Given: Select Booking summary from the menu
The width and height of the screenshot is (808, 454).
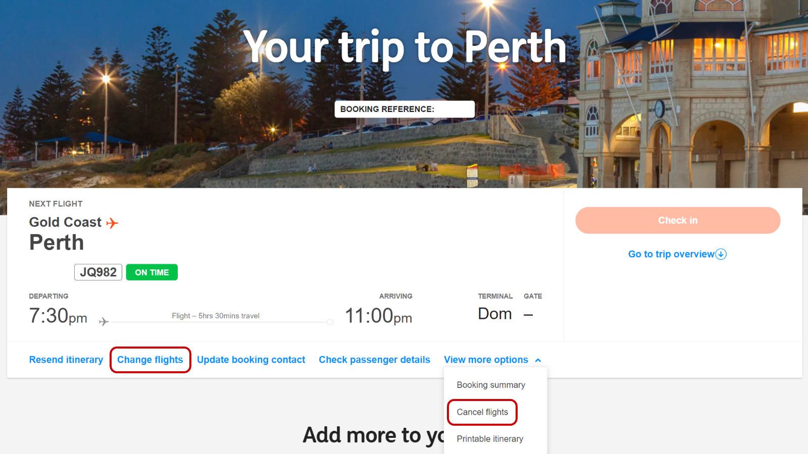Looking at the screenshot, I should (x=491, y=385).
